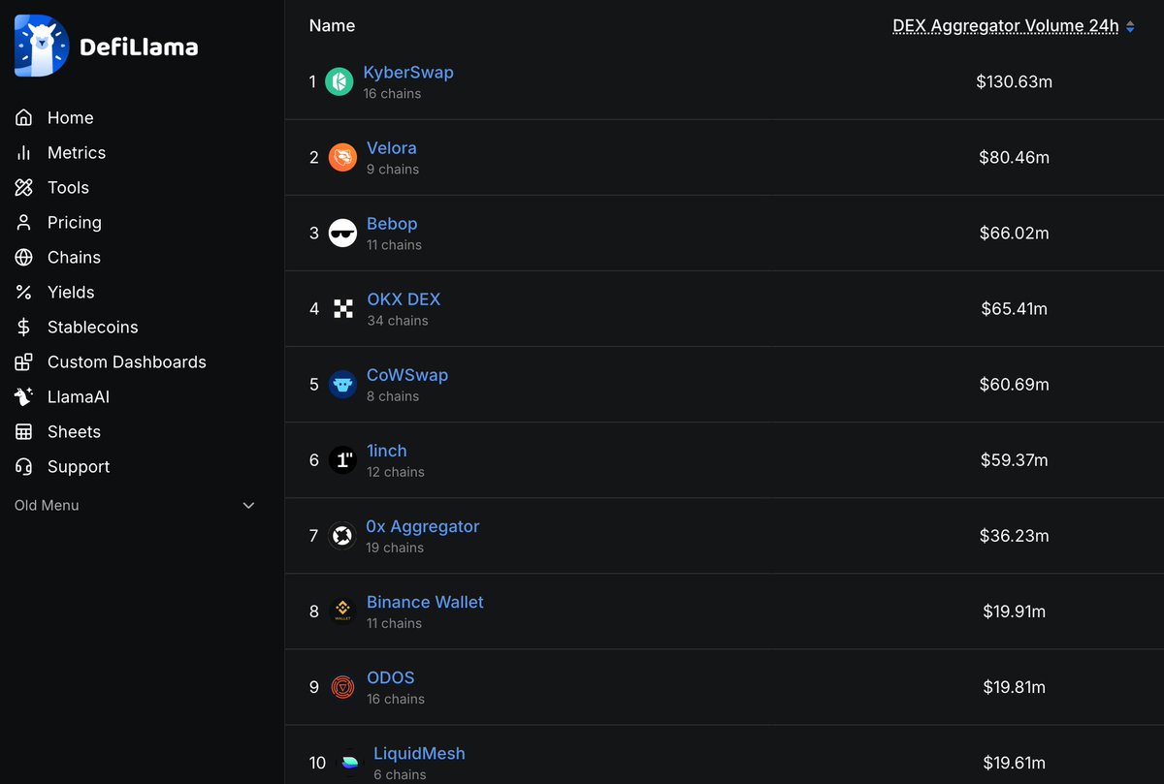Click the DefiLlama wordmark text
This screenshot has height=784, width=1164.
coord(139,47)
